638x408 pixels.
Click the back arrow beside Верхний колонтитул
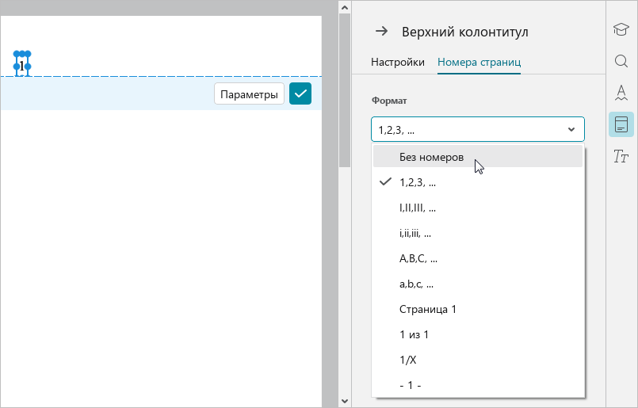tap(381, 32)
